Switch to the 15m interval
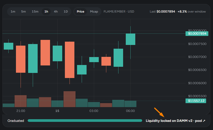 (x=35, y=12)
